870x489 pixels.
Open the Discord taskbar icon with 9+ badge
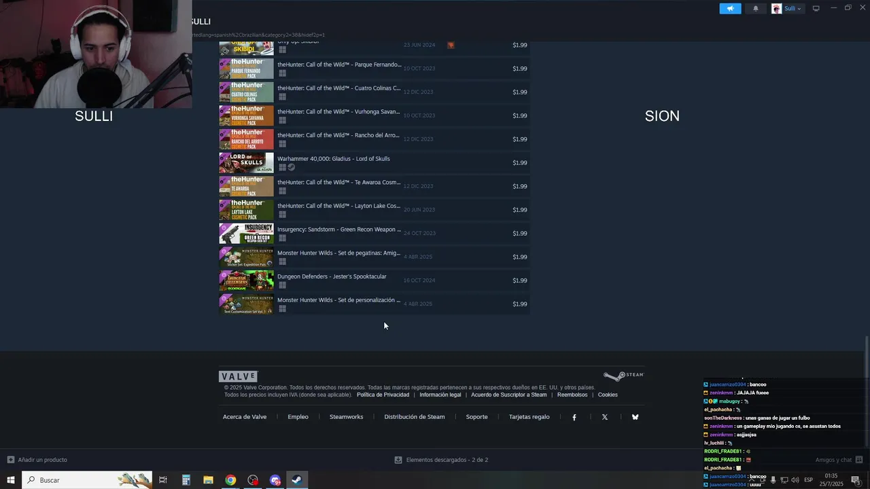coord(275,480)
